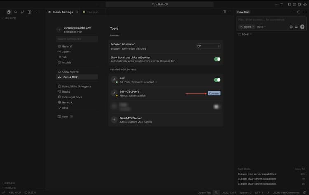The image size is (309, 195).
Task: Open chat panel more options ellipsis
Action: click(x=305, y=12)
